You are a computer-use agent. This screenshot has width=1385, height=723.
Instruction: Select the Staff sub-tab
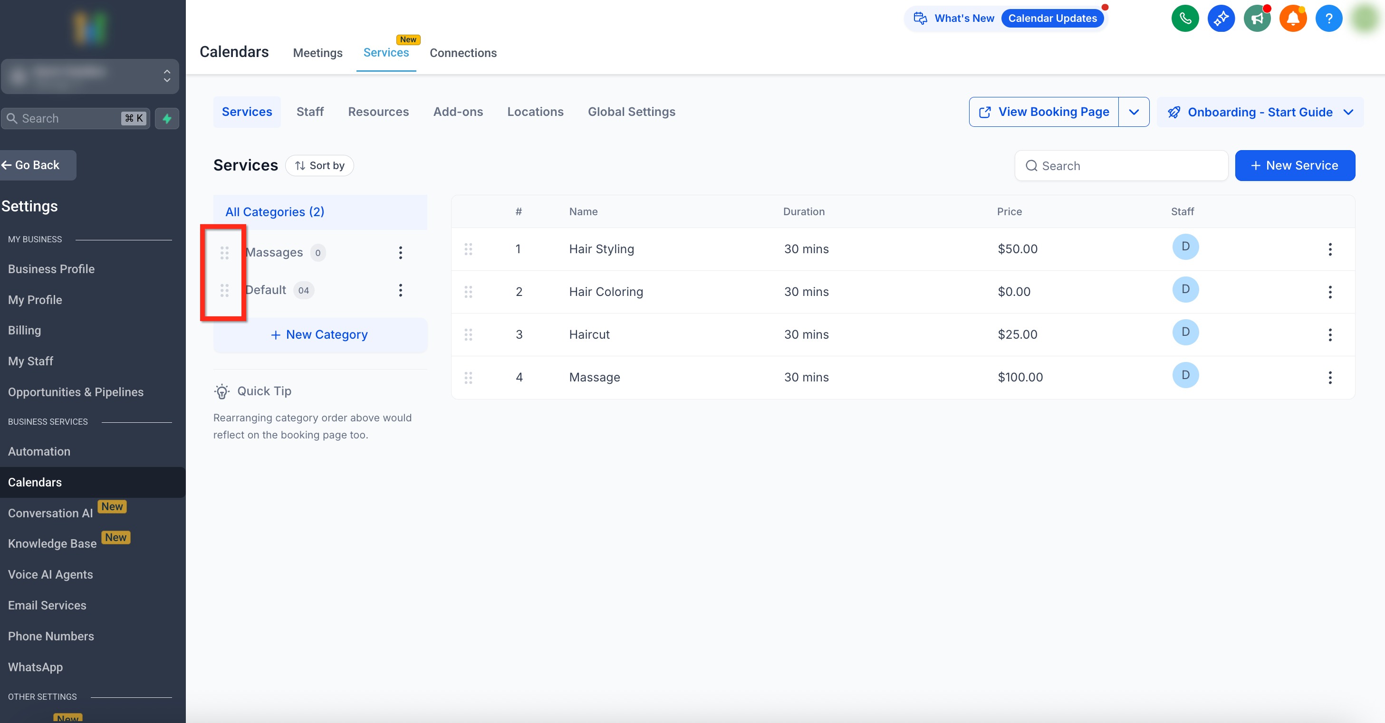[310, 112]
